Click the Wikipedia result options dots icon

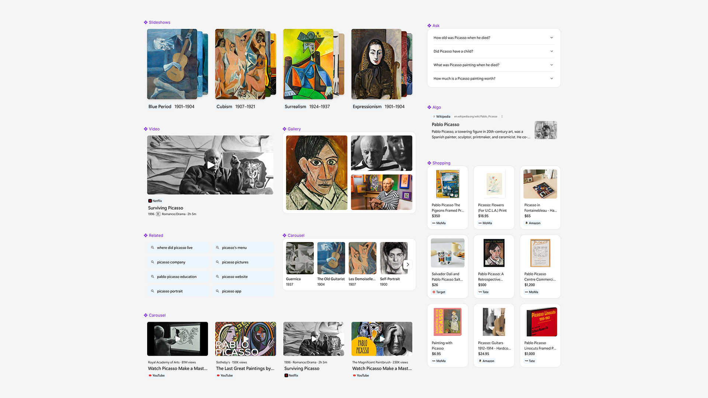(502, 116)
